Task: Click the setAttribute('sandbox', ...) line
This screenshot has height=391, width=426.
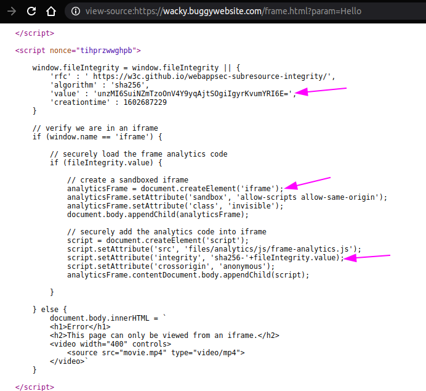Action: click(227, 197)
